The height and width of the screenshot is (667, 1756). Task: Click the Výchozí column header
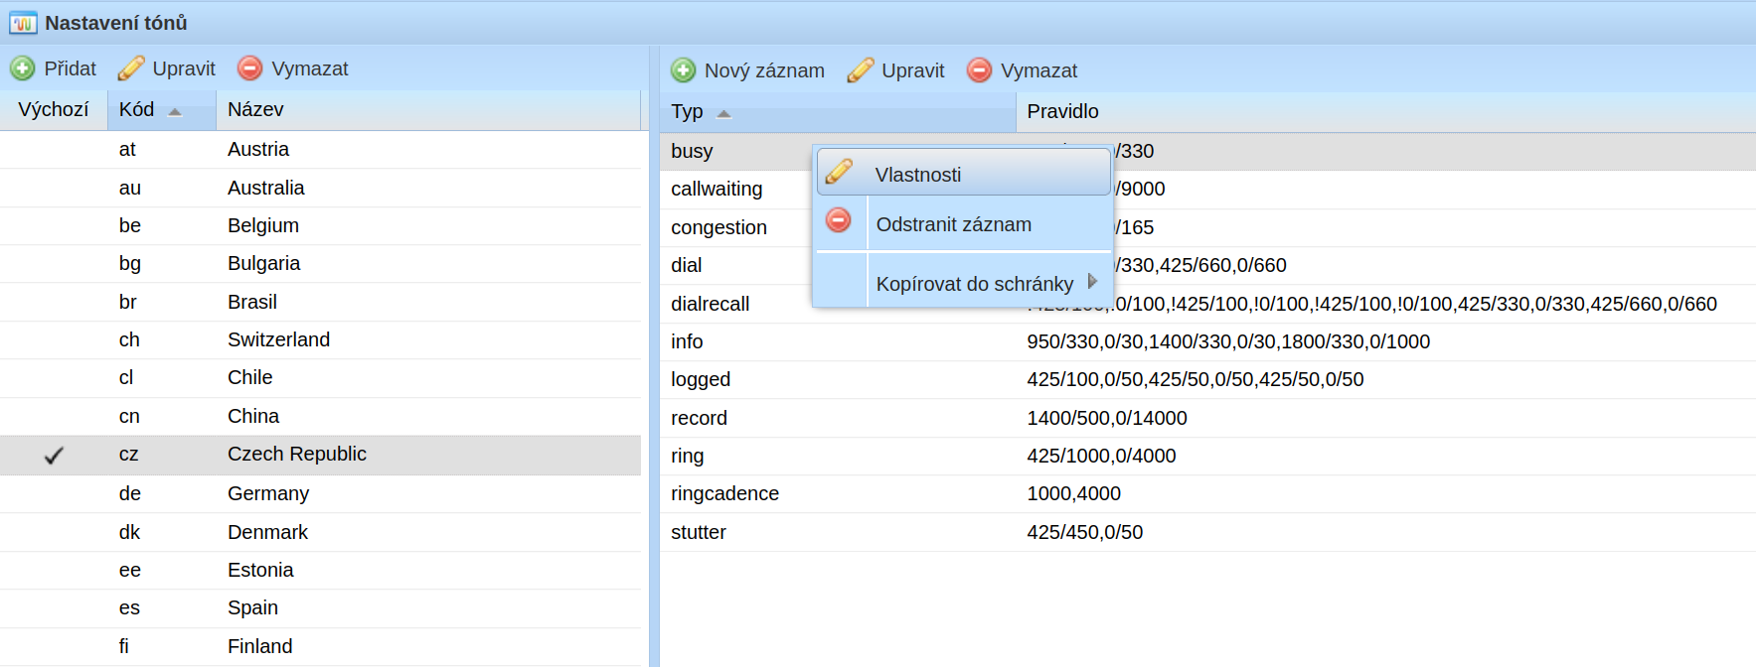coord(54,110)
